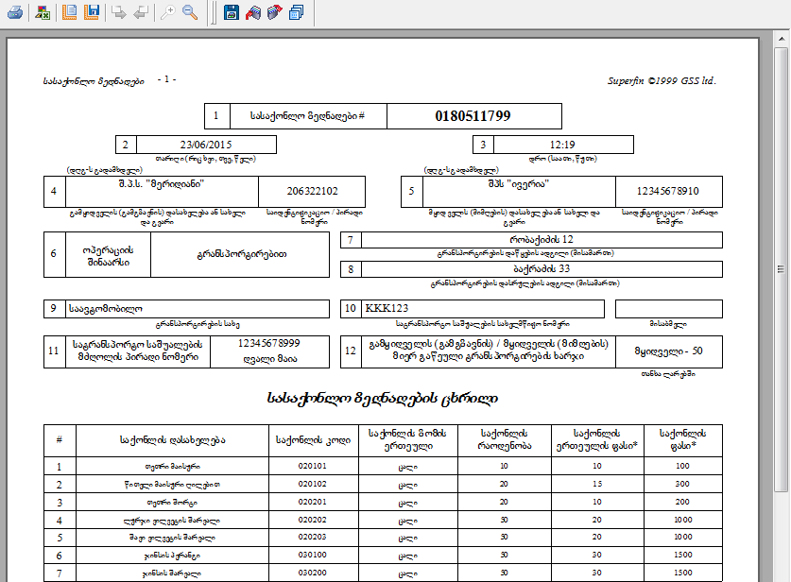Click the vehicle number KKK123
Viewport: 791px width, 582px height.
pos(387,308)
